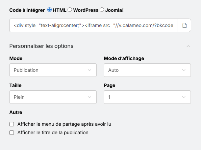Open the Mode d'affichage dropdown
Screen dimensions: 201x150
coord(147,70)
